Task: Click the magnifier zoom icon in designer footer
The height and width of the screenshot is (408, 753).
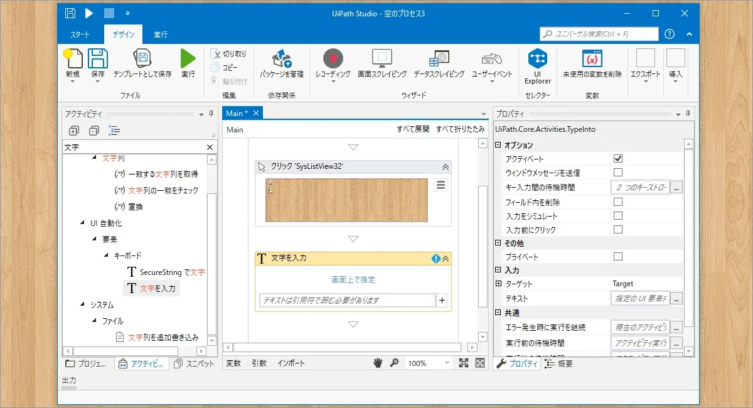Action: (x=395, y=363)
